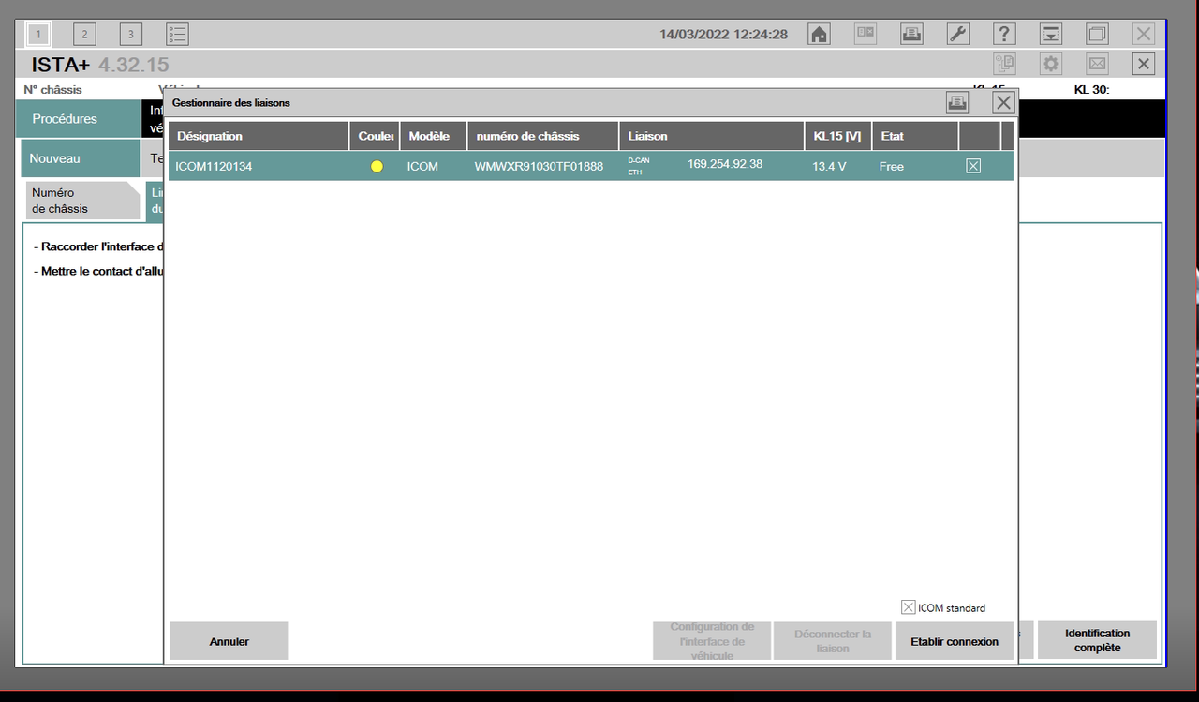Sort by Désignation column header

point(259,136)
